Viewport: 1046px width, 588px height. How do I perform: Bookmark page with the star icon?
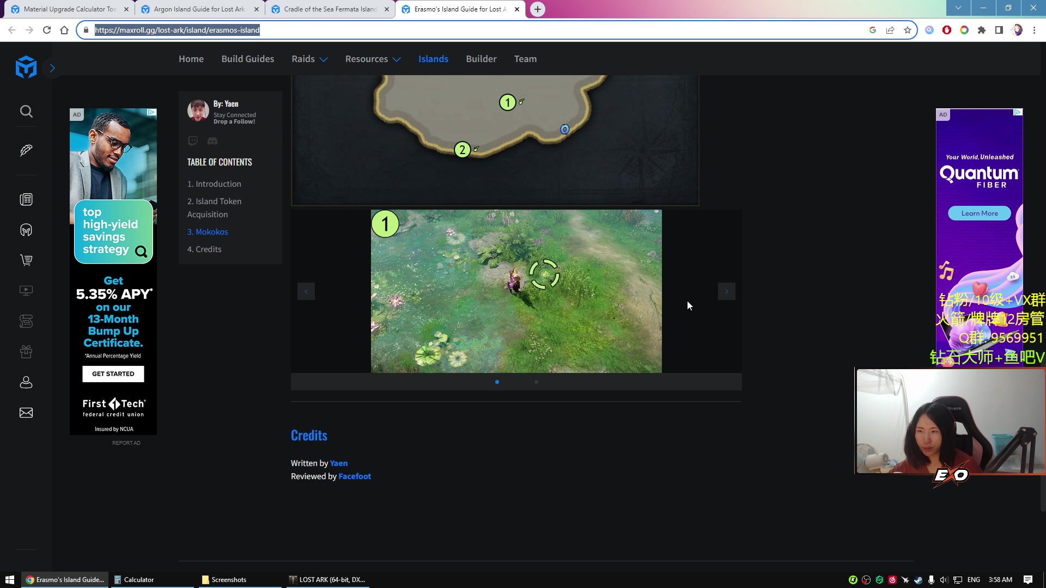[908, 30]
